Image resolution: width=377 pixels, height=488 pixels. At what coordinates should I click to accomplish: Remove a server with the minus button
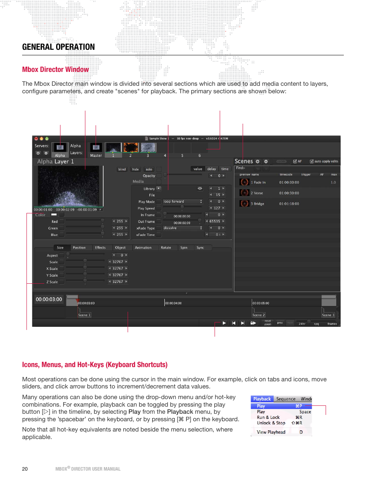click(x=46, y=153)
